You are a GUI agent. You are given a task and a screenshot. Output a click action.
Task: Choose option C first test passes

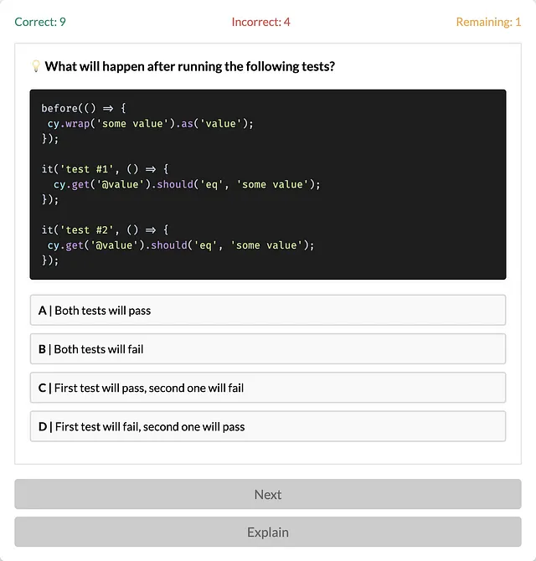(x=268, y=388)
